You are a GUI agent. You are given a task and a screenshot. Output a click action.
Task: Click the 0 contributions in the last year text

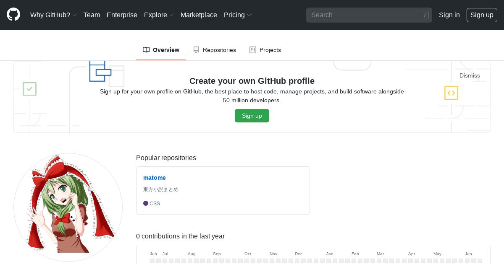click(180, 236)
